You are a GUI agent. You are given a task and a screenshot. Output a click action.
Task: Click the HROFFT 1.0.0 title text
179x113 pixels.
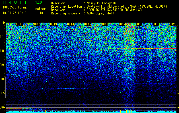22,2
